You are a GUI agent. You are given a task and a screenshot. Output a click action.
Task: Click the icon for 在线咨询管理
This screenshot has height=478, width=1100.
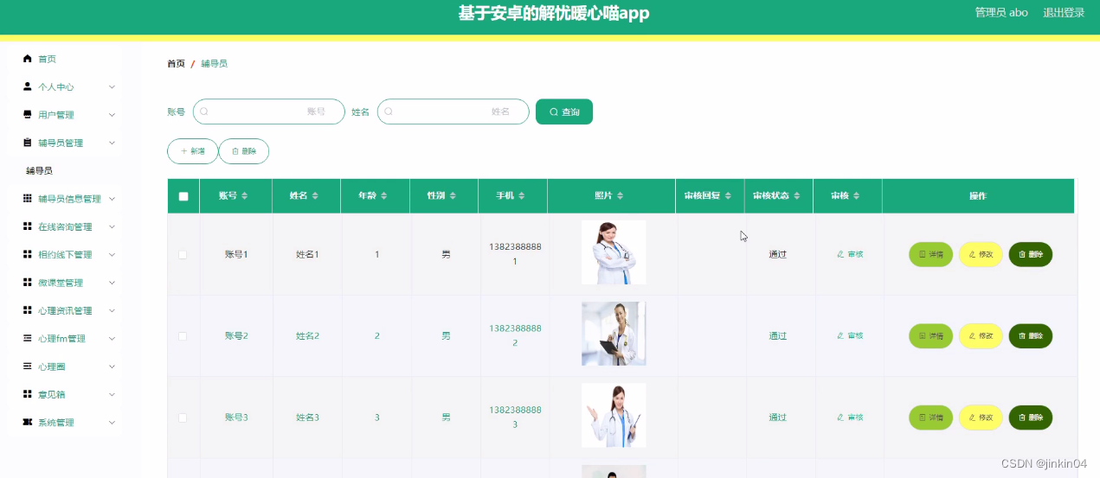coord(28,226)
